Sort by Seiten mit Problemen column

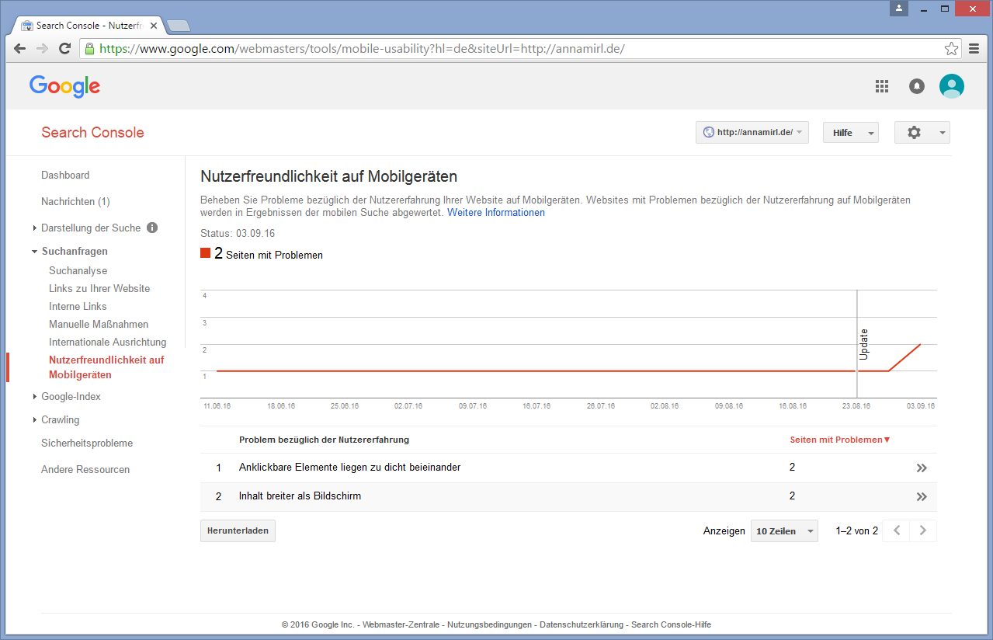click(840, 440)
